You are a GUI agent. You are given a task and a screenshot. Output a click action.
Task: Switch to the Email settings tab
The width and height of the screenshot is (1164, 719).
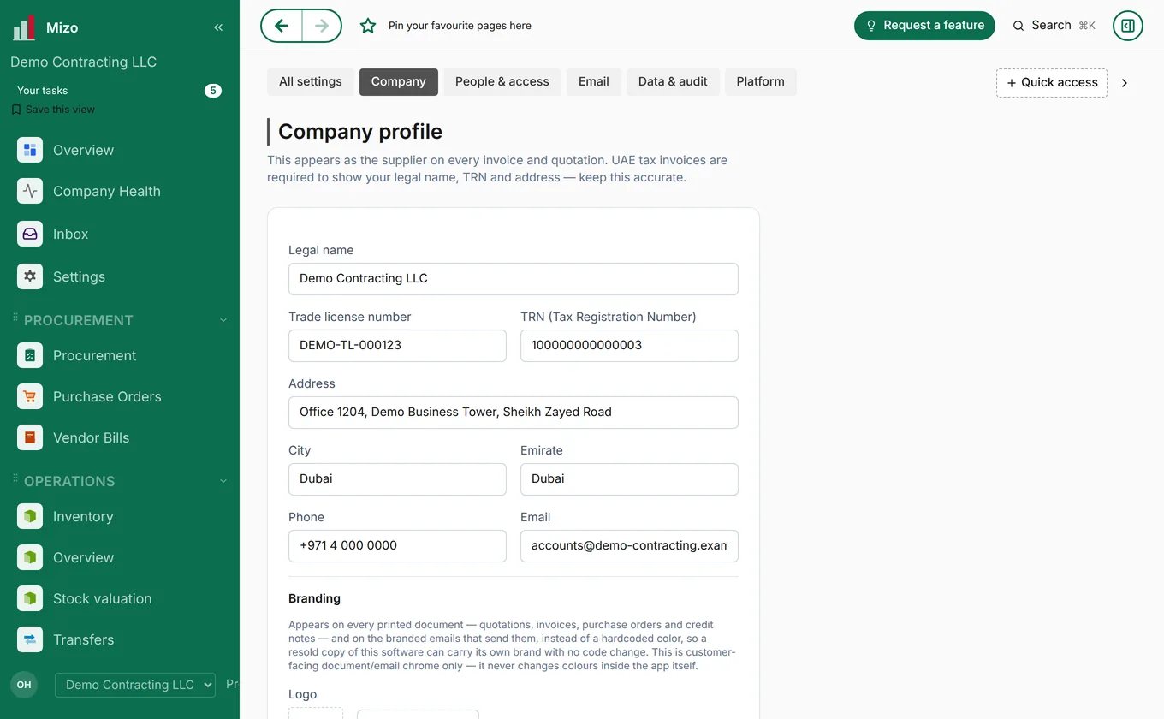pyautogui.click(x=594, y=82)
